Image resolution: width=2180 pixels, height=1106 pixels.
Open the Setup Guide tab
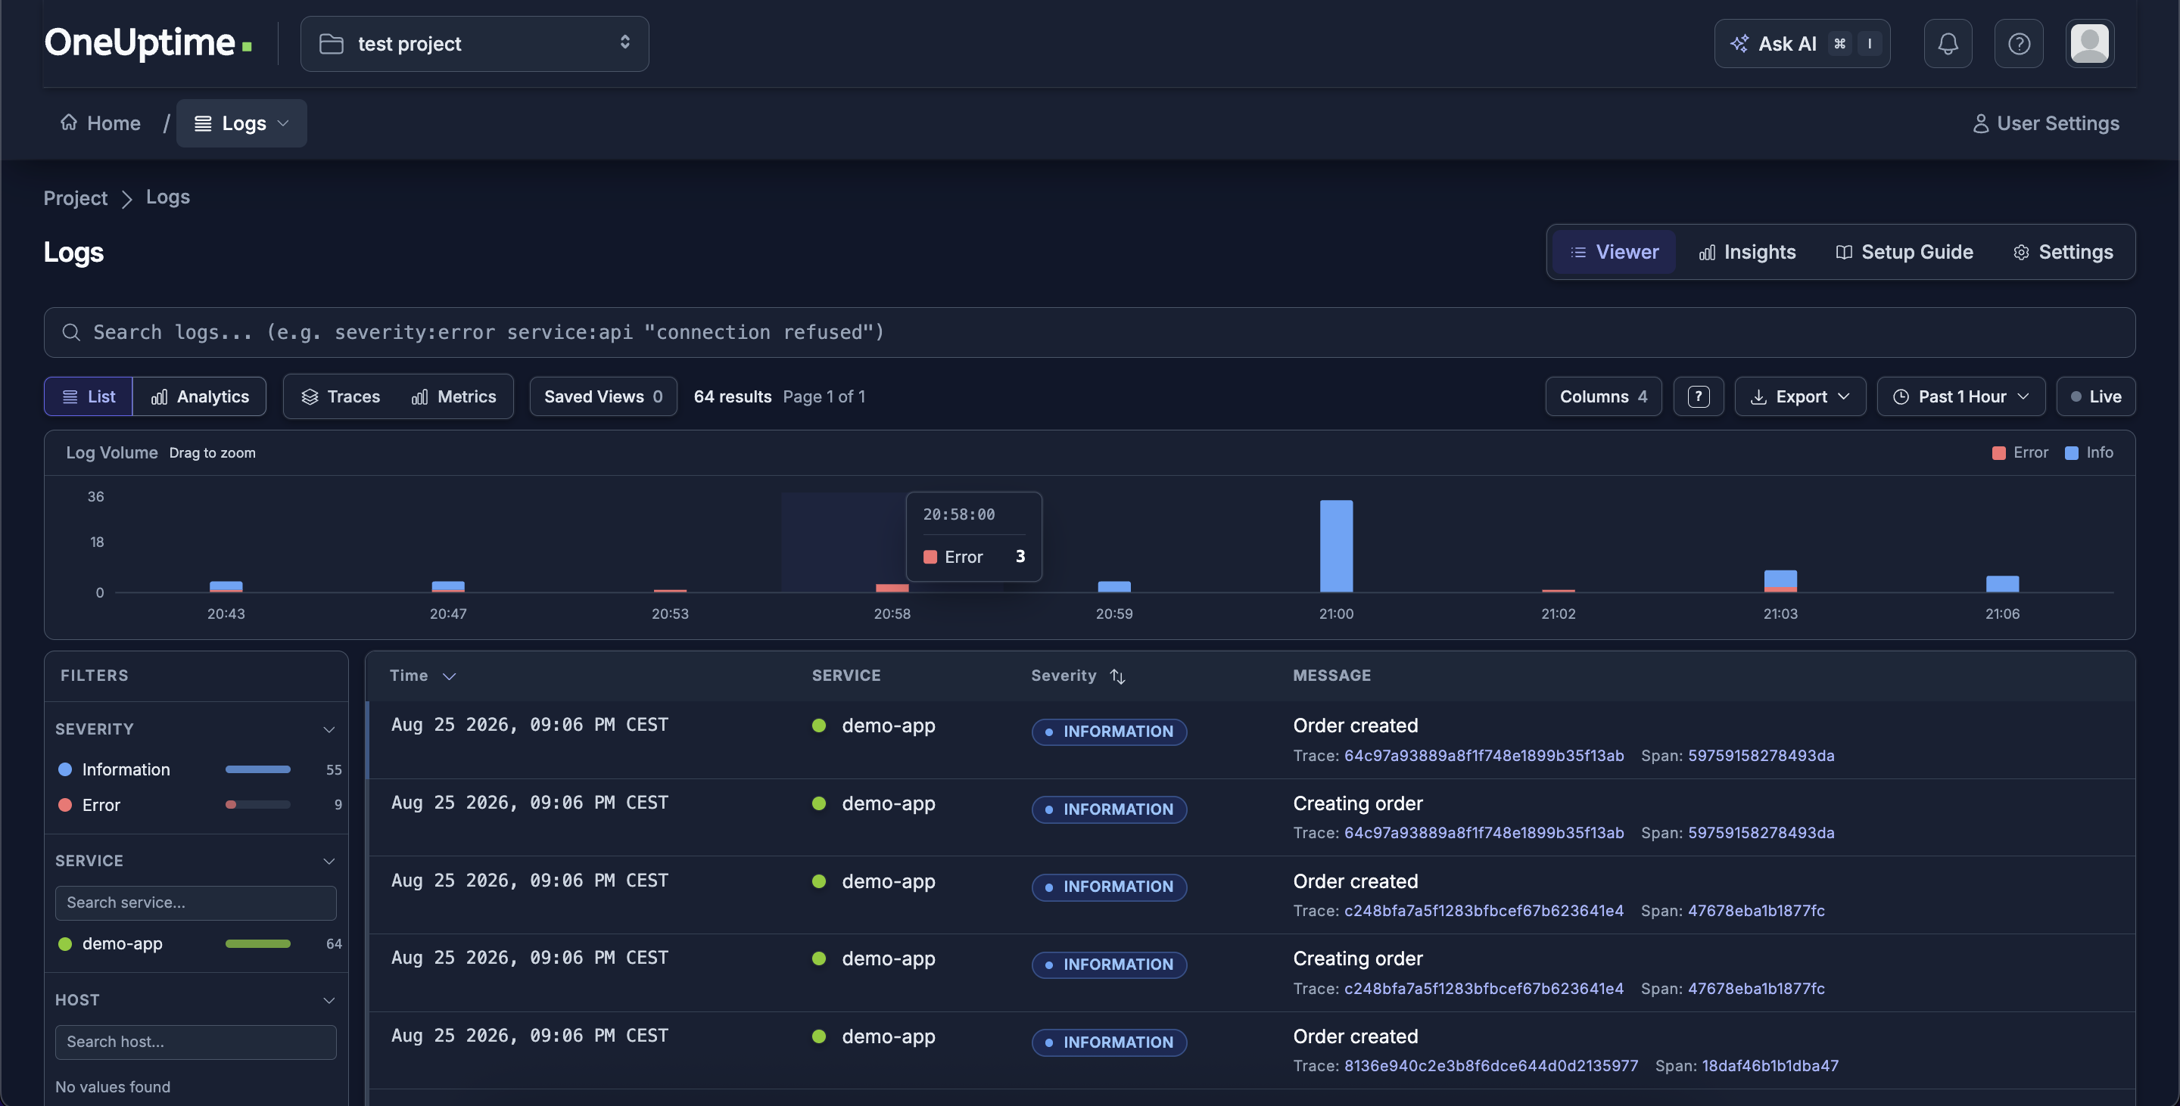[x=1903, y=252]
